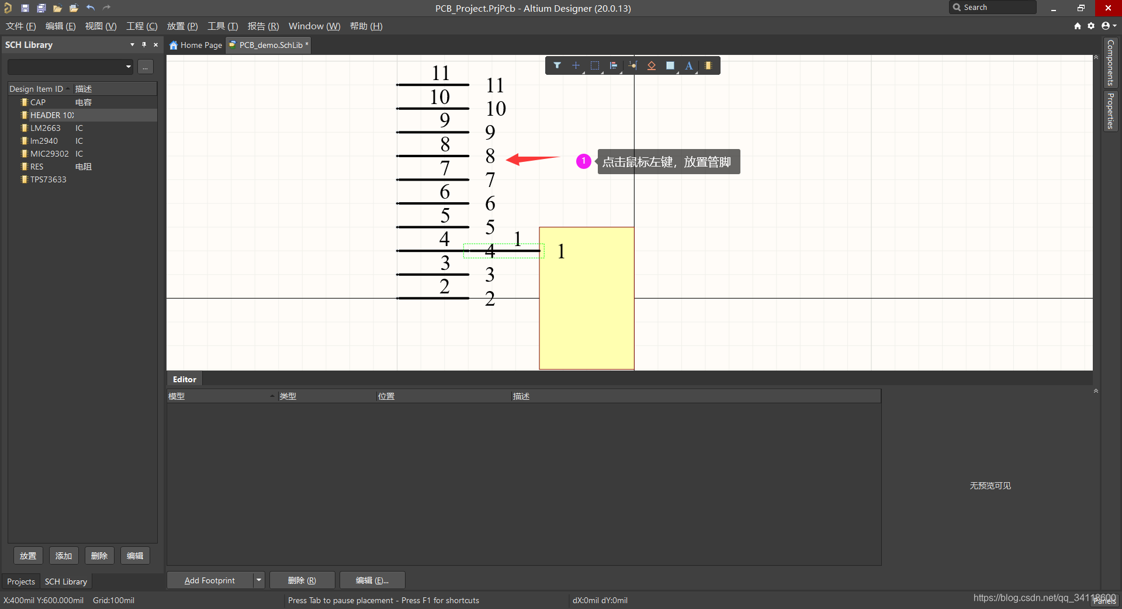This screenshot has width=1122, height=609.
Task: Select the MIC29302 component row
Action: (82, 154)
